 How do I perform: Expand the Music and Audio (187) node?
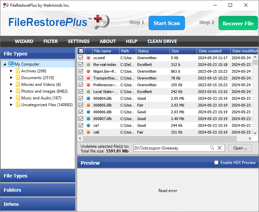click(11, 98)
